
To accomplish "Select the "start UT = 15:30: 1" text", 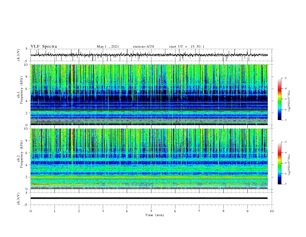I will tap(187, 46).
